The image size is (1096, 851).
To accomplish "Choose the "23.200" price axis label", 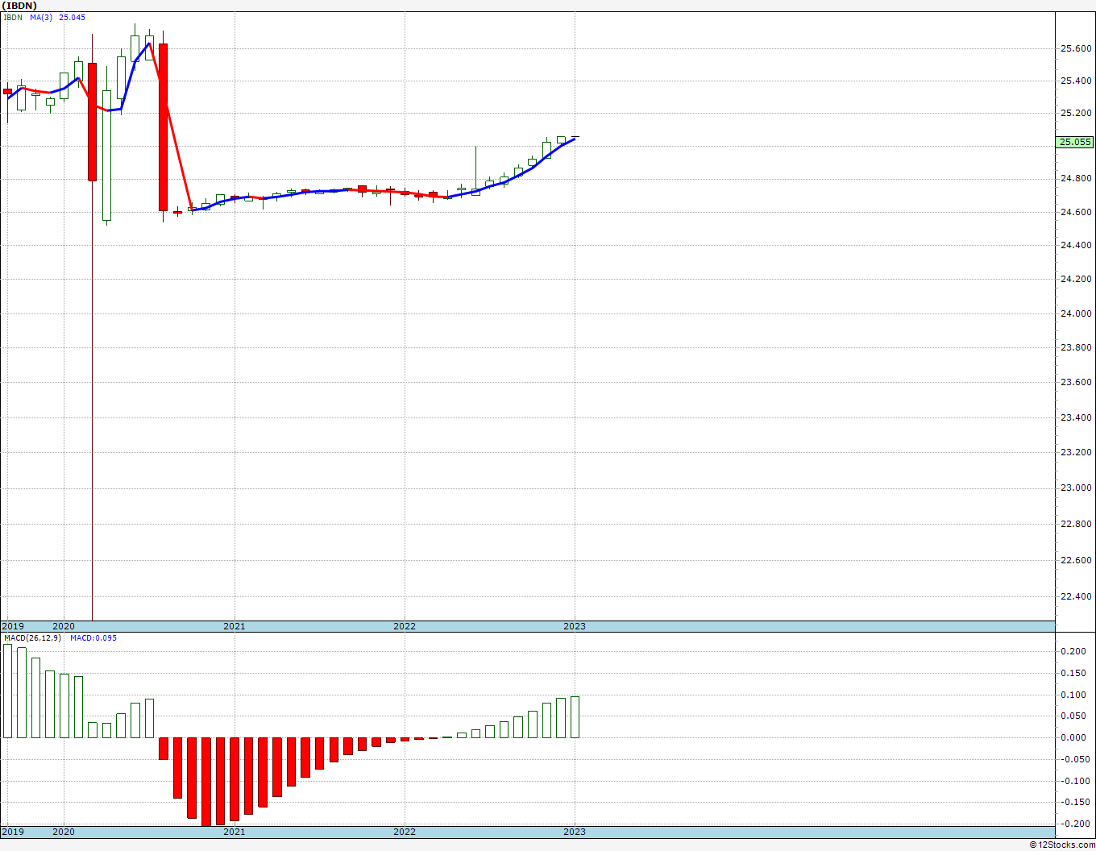I will 1076,452.
